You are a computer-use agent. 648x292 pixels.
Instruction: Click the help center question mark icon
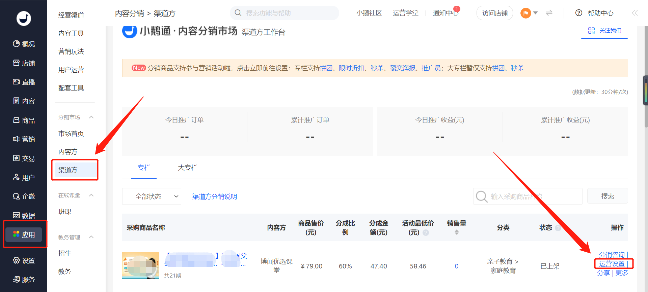click(x=579, y=13)
